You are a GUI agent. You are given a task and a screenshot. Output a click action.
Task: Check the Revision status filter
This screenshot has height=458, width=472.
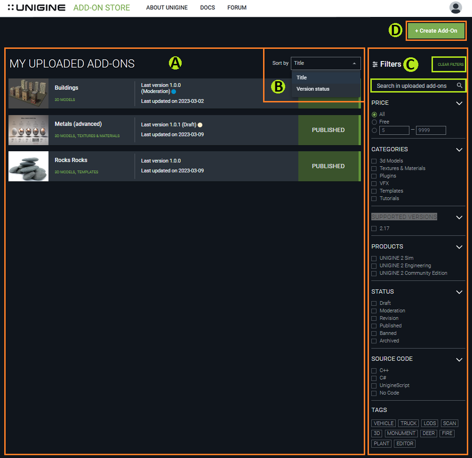[374, 318]
